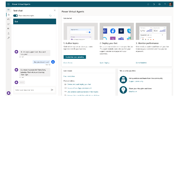This screenshot has height=180, width=180.
Task: Click the environment icon in header
Action: click(x=148, y=4)
